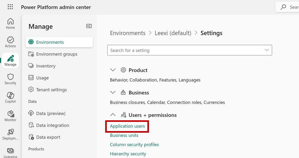The image size is (299, 158).
Task: Click the top Search box
Action: pos(287,7)
